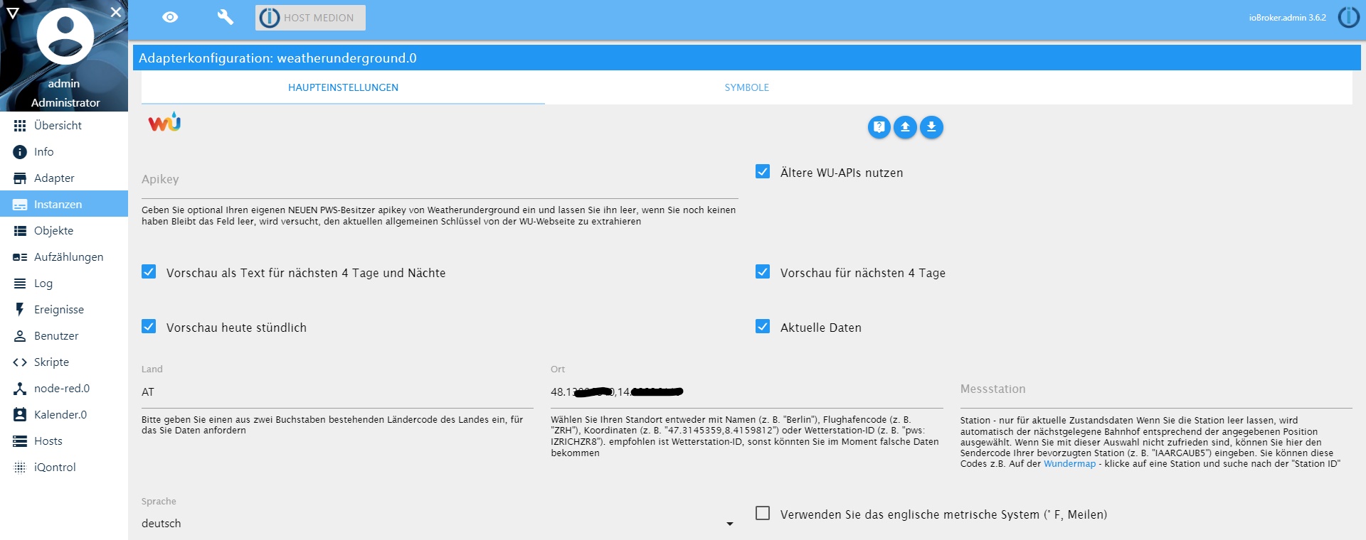Switch to the Haupteinstellungen tab
1366x540 pixels.
[343, 87]
